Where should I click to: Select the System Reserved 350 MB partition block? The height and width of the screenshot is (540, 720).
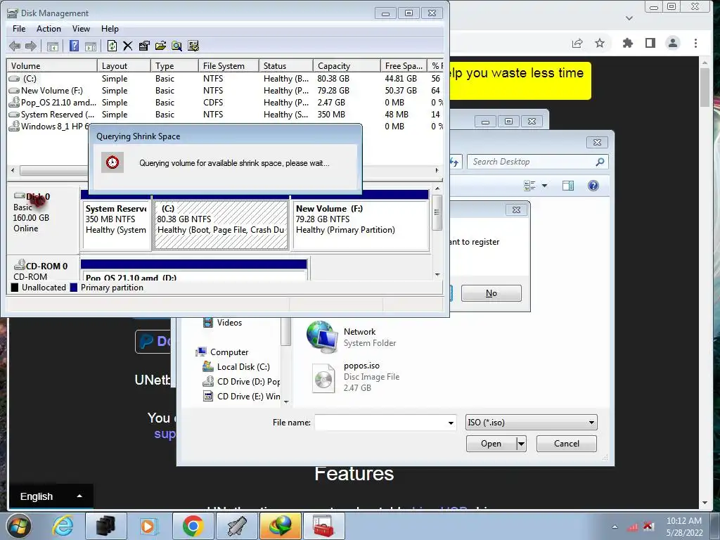(116, 225)
